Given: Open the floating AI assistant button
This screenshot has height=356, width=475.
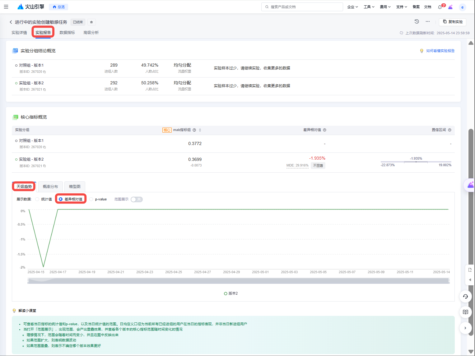Looking at the screenshot, I should [x=470, y=185].
